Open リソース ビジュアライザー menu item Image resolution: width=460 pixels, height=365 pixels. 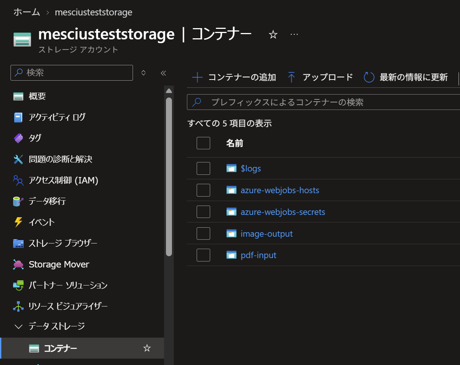tap(68, 306)
